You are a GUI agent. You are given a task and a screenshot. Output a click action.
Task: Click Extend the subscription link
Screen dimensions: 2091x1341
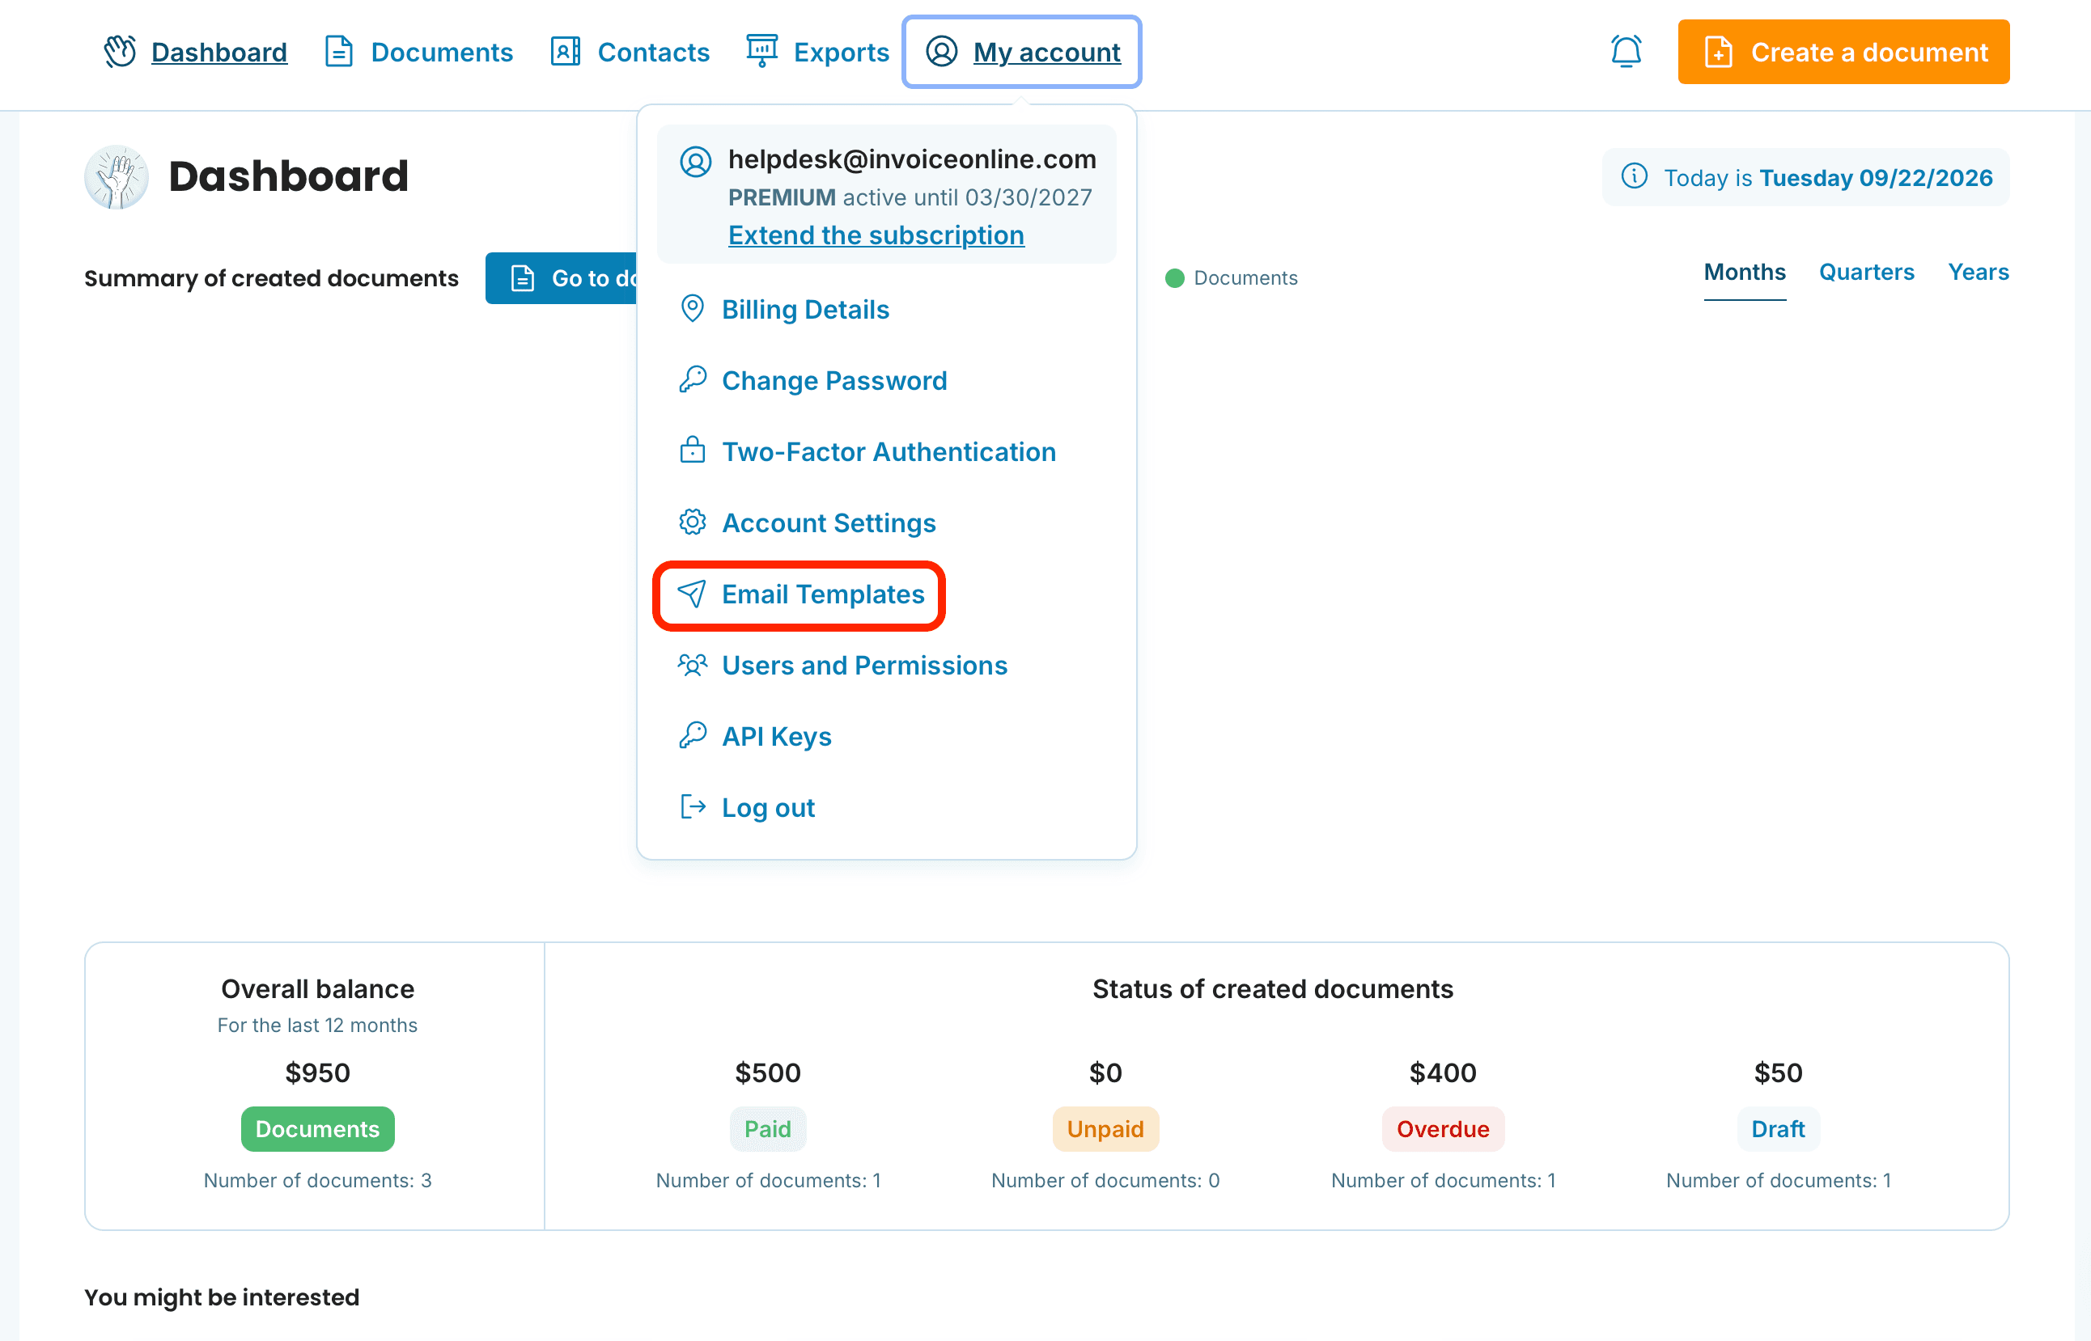[x=876, y=235]
